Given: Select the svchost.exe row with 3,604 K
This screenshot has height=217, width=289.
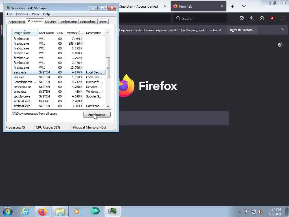Looking at the screenshot, I should pyautogui.click(x=59, y=106).
